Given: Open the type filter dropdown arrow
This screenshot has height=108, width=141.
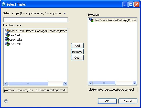Looking at the screenshot, I should tap(65, 13).
